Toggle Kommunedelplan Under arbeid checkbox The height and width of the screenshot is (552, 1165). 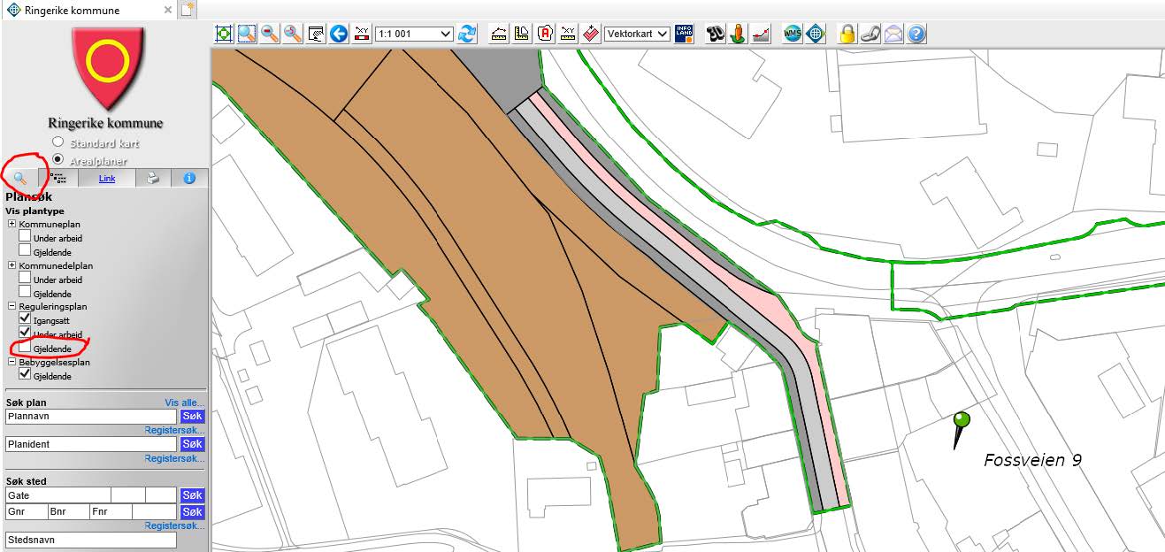[25, 279]
